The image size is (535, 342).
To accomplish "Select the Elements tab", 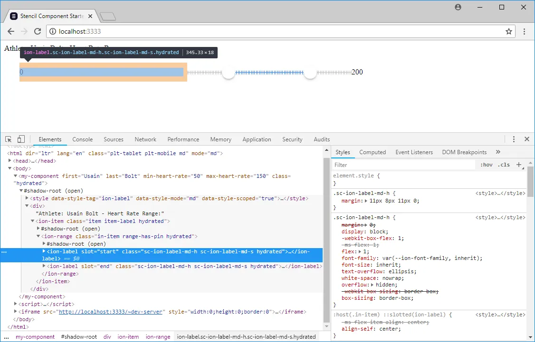I will (x=50, y=139).
